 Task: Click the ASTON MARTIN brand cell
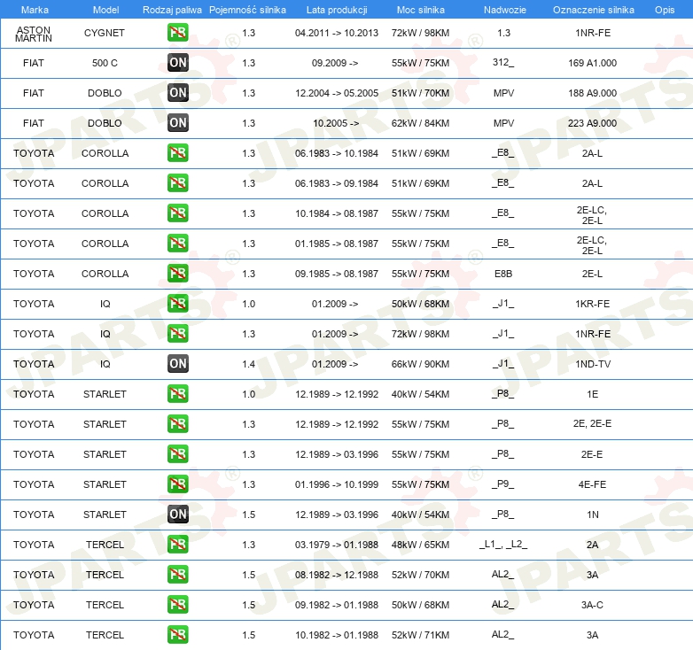[34, 33]
